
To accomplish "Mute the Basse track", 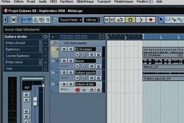I will [64, 61].
